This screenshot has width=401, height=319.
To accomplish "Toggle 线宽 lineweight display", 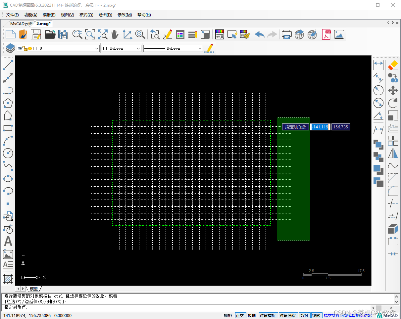I will pyautogui.click(x=316, y=316).
